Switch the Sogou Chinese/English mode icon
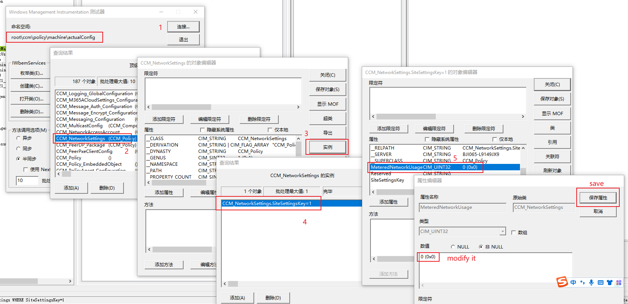Screen dimensions: 628x304 573,282
